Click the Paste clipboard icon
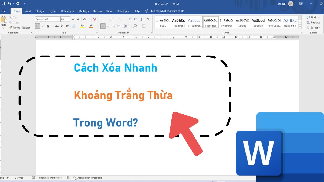 tap(4, 19)
